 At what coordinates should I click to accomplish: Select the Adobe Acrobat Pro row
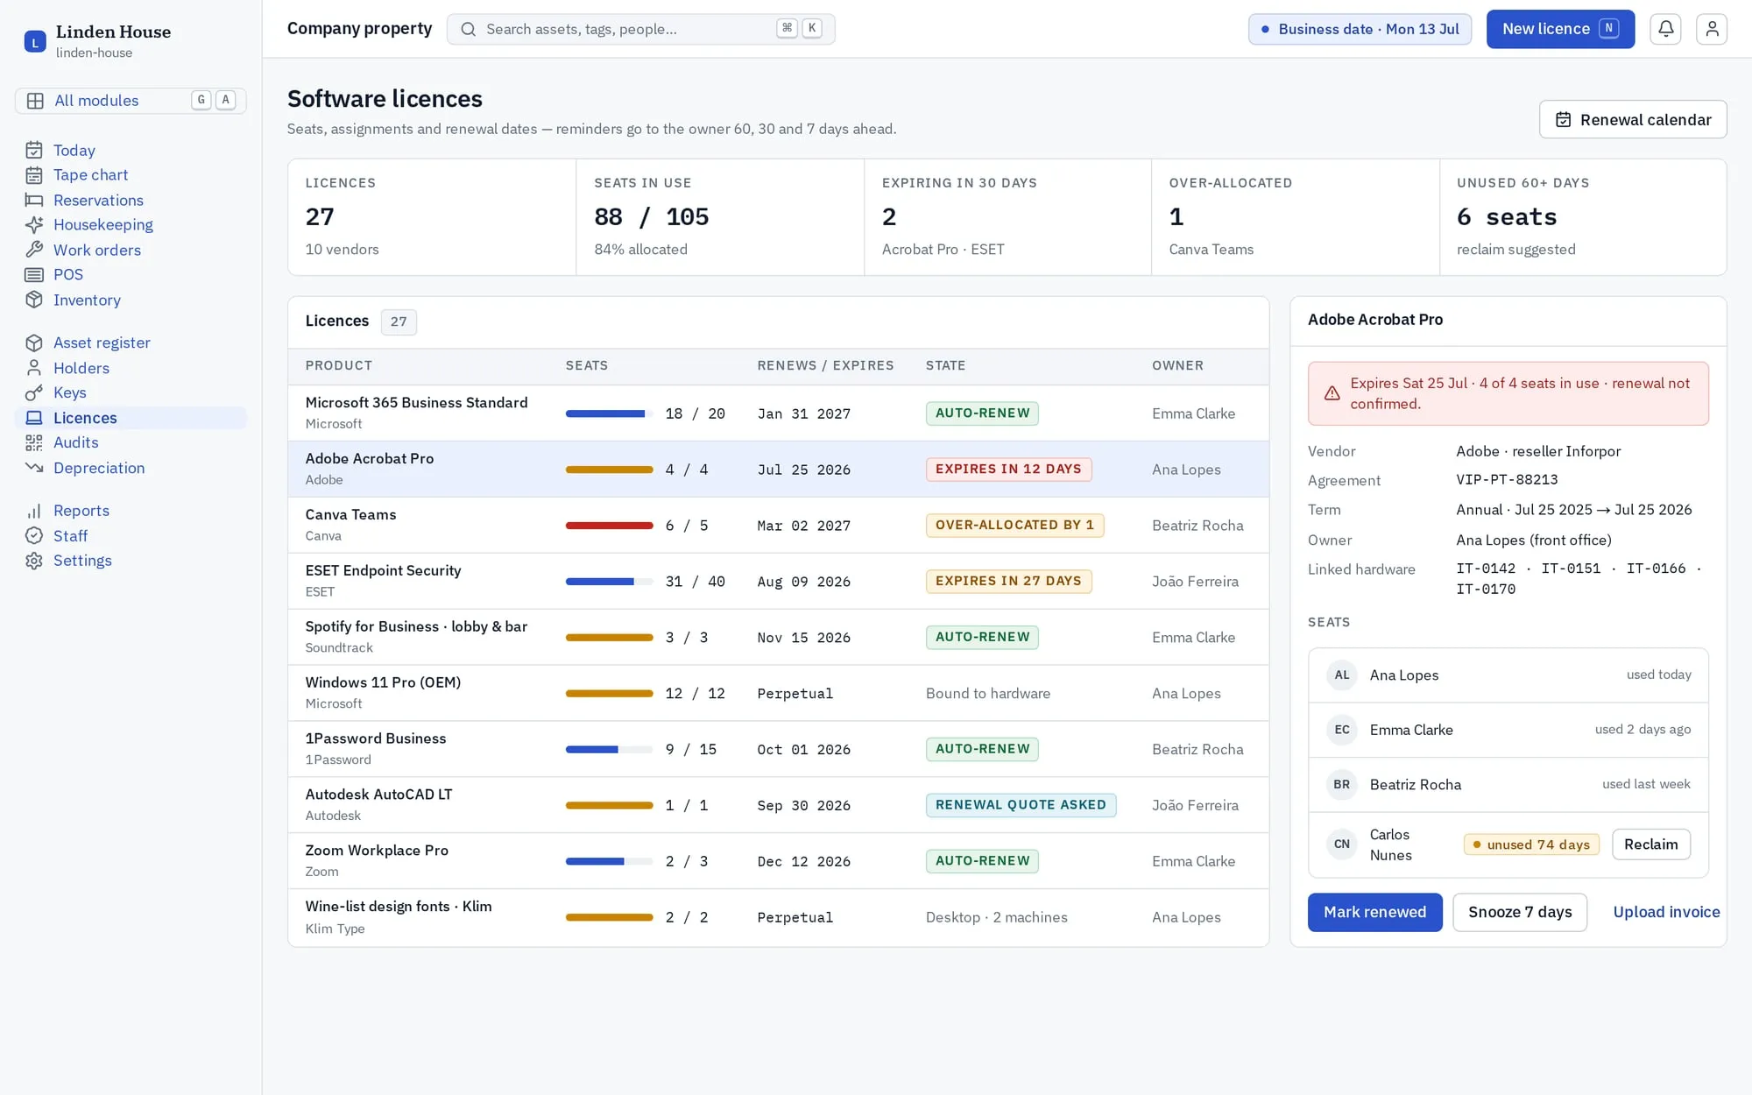tap(778, 470)
